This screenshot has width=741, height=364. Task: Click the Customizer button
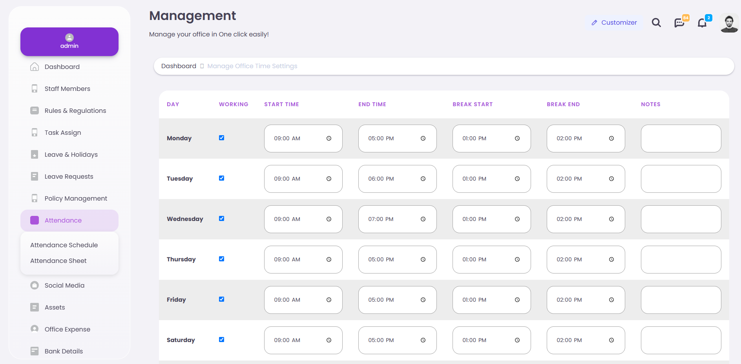(614, 23)
